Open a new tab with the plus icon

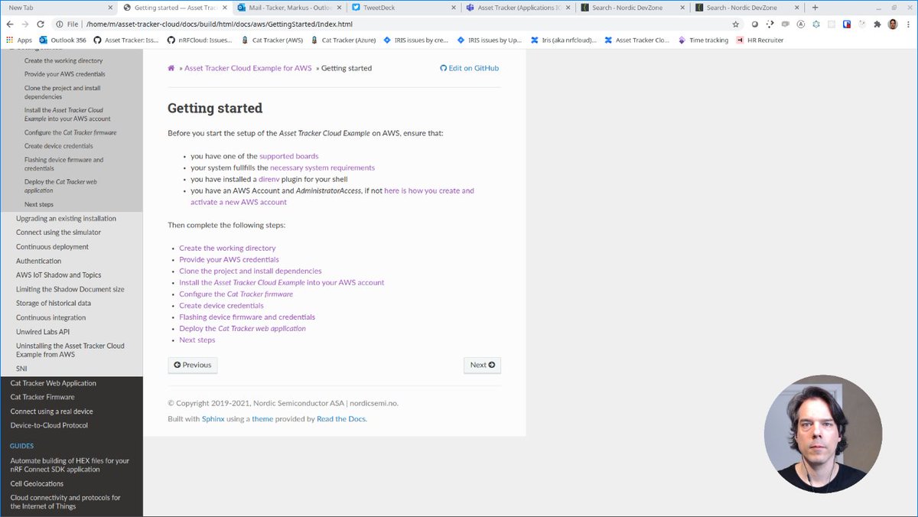pos(815,8)
